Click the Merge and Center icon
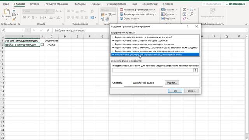249x140 pixels. coord(92,17)
